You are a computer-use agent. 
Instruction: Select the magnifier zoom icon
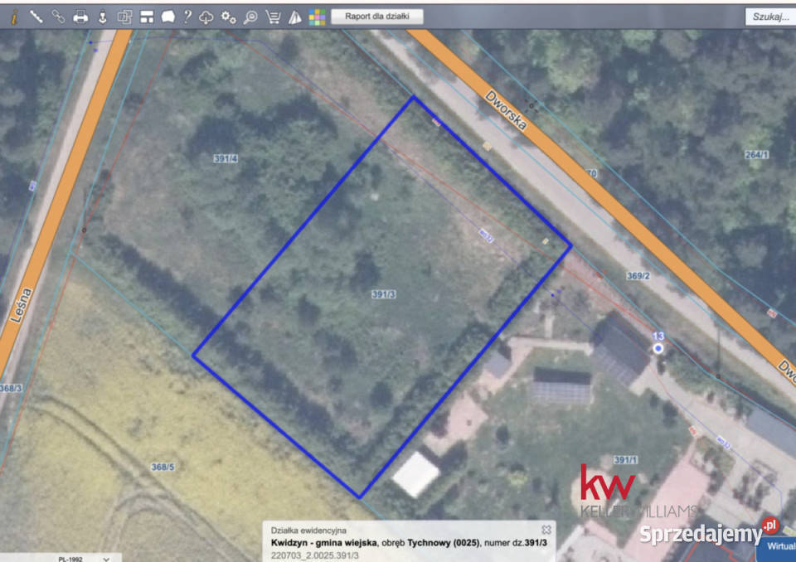252,14
